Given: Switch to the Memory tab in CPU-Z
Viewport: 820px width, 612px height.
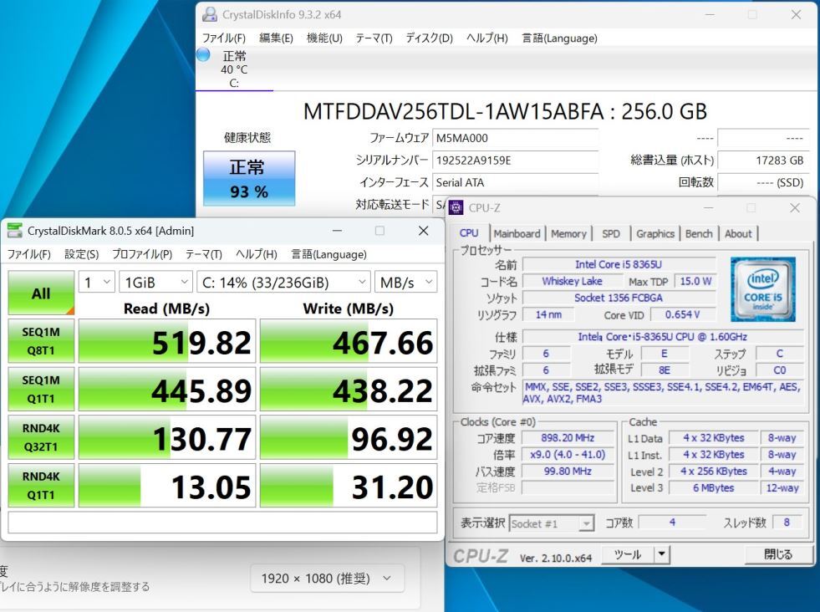Looking at the screenshot, I should coord(568,234).
